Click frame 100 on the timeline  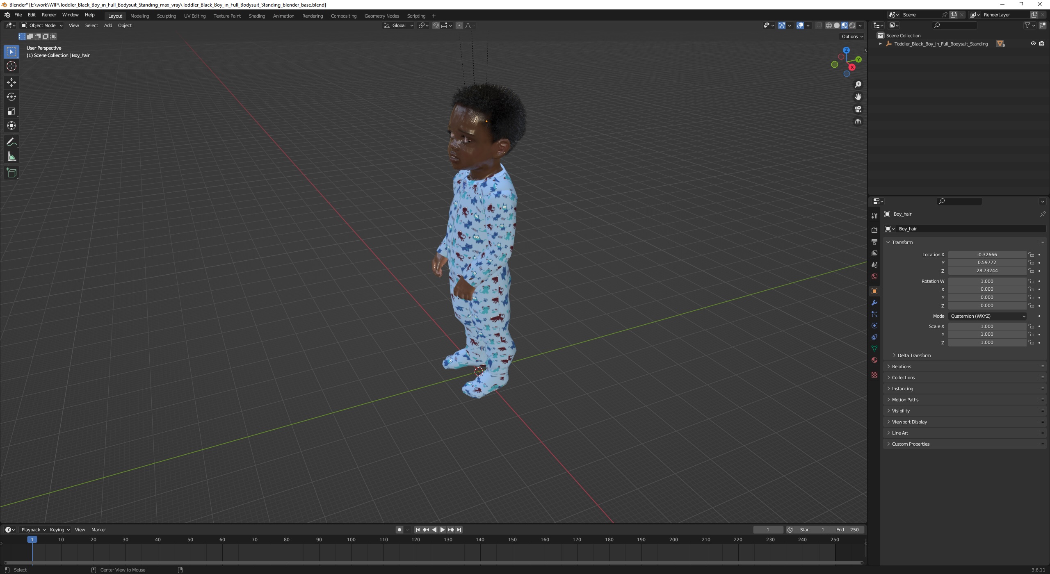pyautogui.click(x=351, y=540)
